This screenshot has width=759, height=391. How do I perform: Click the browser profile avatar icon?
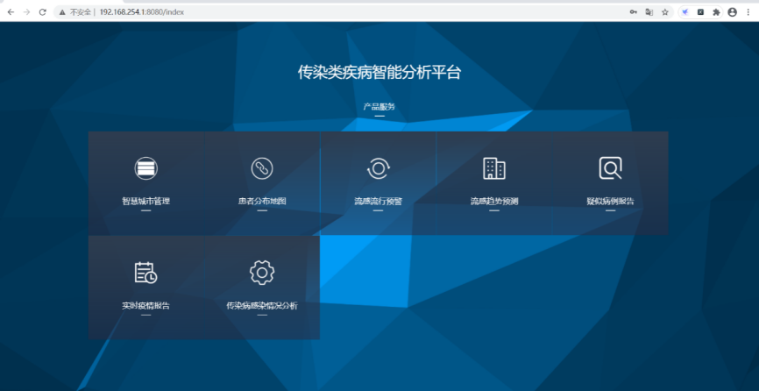pos(732,12)
